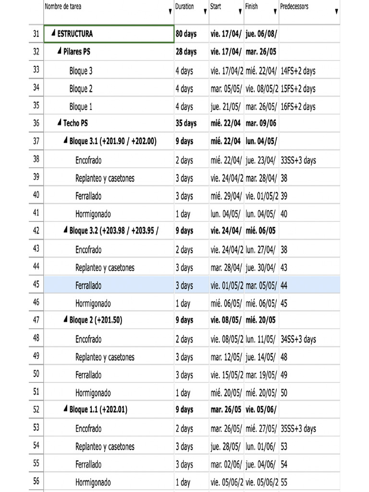The height and width of the screenshot is (492, 369).
Task: Click the 14FS+2 days predecessor cell
Action: (298, 71)
